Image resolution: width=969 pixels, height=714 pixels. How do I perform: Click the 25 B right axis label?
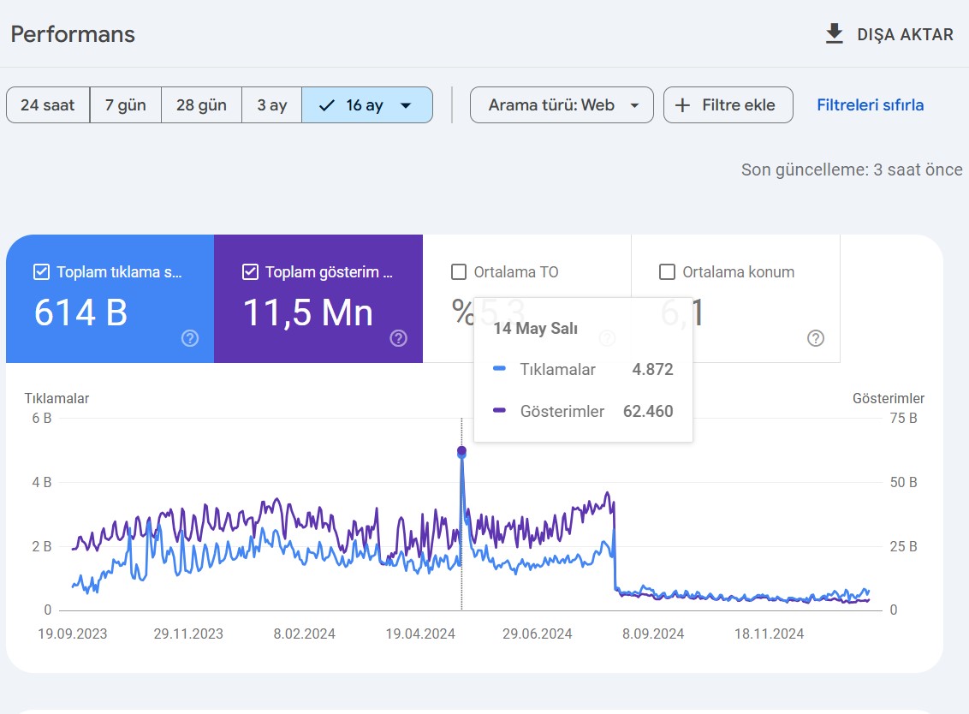click(x=903, y=546)
